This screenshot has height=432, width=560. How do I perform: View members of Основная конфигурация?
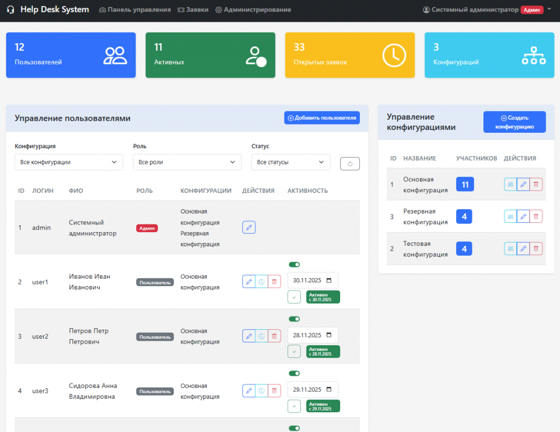click(510, 185)
